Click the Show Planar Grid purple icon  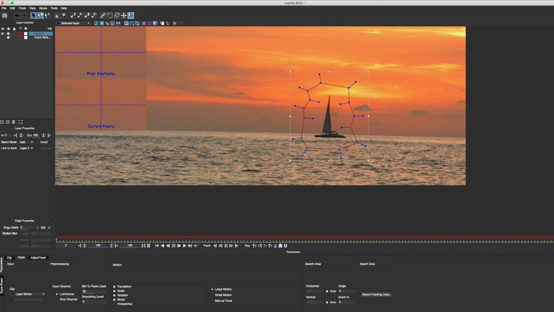point(149,23)
